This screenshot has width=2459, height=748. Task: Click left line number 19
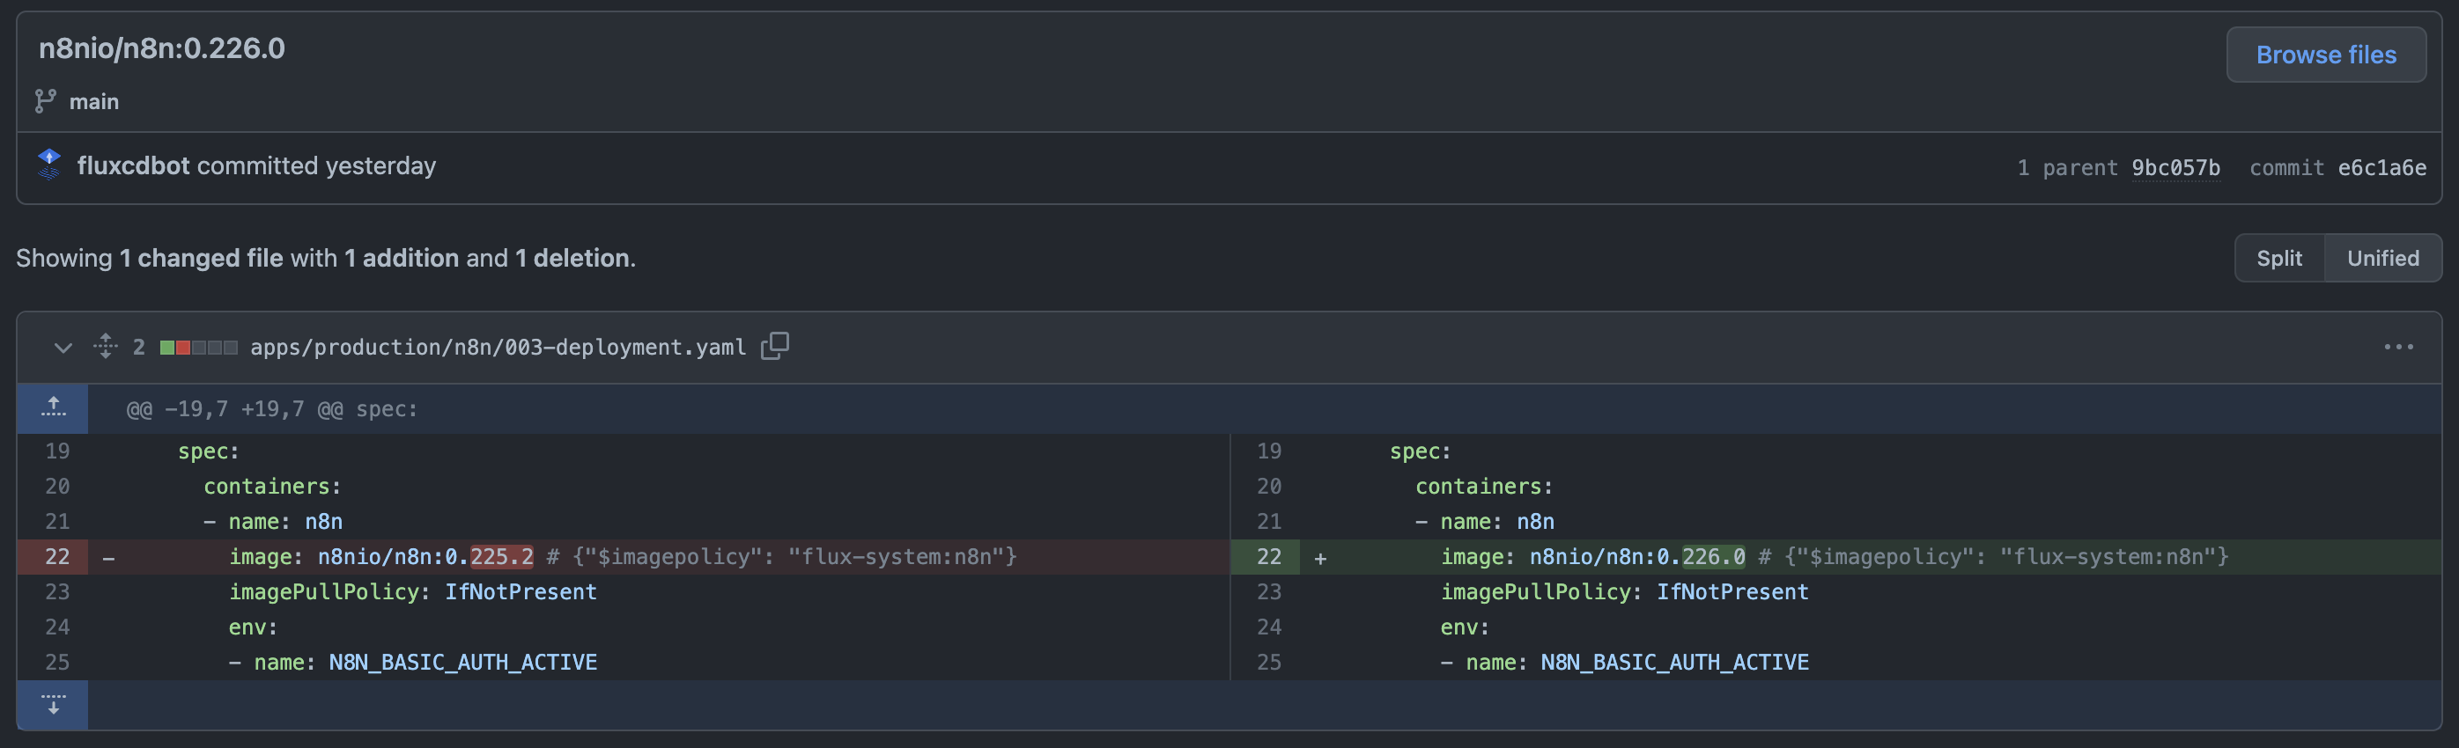click(x=57, y=451)
